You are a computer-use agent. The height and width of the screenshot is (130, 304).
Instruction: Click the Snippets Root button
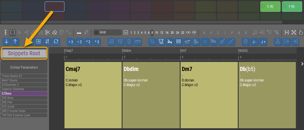click(x=24, y=54)
